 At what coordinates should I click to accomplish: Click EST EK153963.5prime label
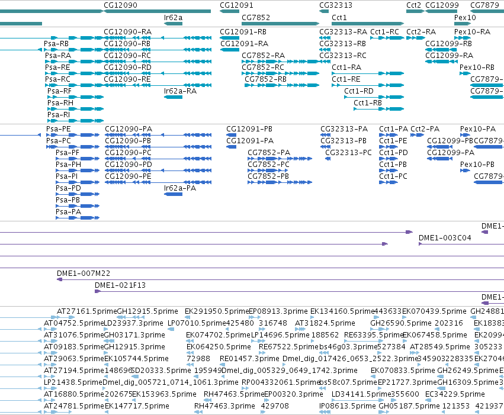click(164, 395)
